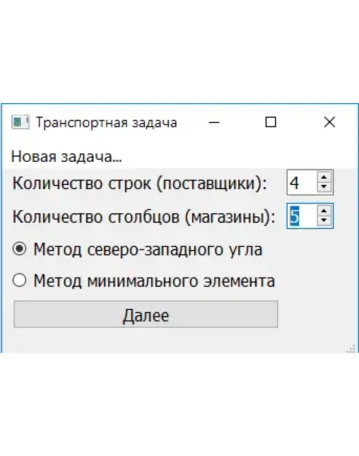Decrease the number of columns (магазины)
Viewport: 359px width, 456px height.
tap(324, 220)
